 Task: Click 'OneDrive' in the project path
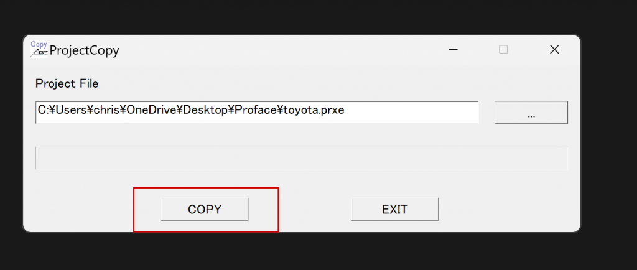tap(151, 111)
